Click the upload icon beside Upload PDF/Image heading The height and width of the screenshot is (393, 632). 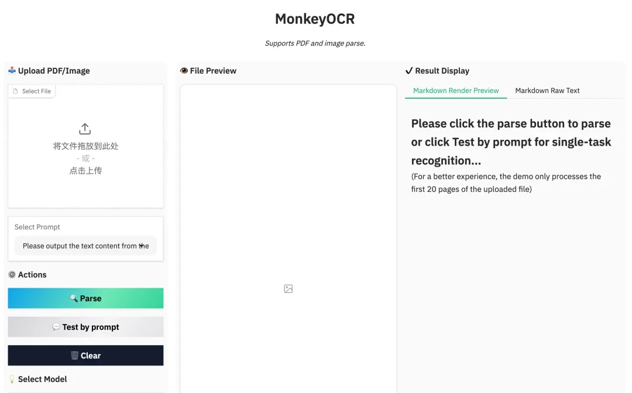point(12,70)
